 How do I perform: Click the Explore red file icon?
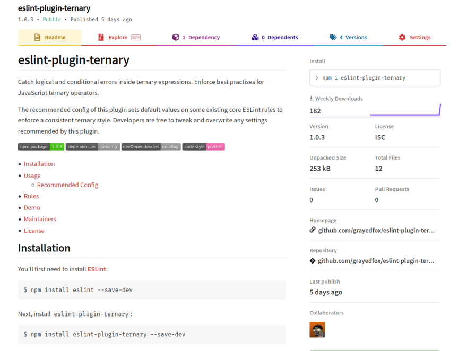click(x=101, y=38)
